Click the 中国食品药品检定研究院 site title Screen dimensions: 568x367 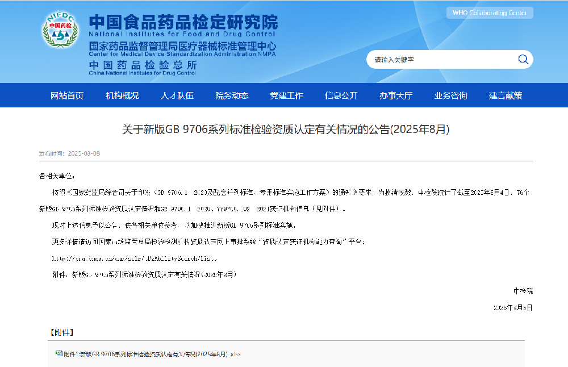(181, 21)
